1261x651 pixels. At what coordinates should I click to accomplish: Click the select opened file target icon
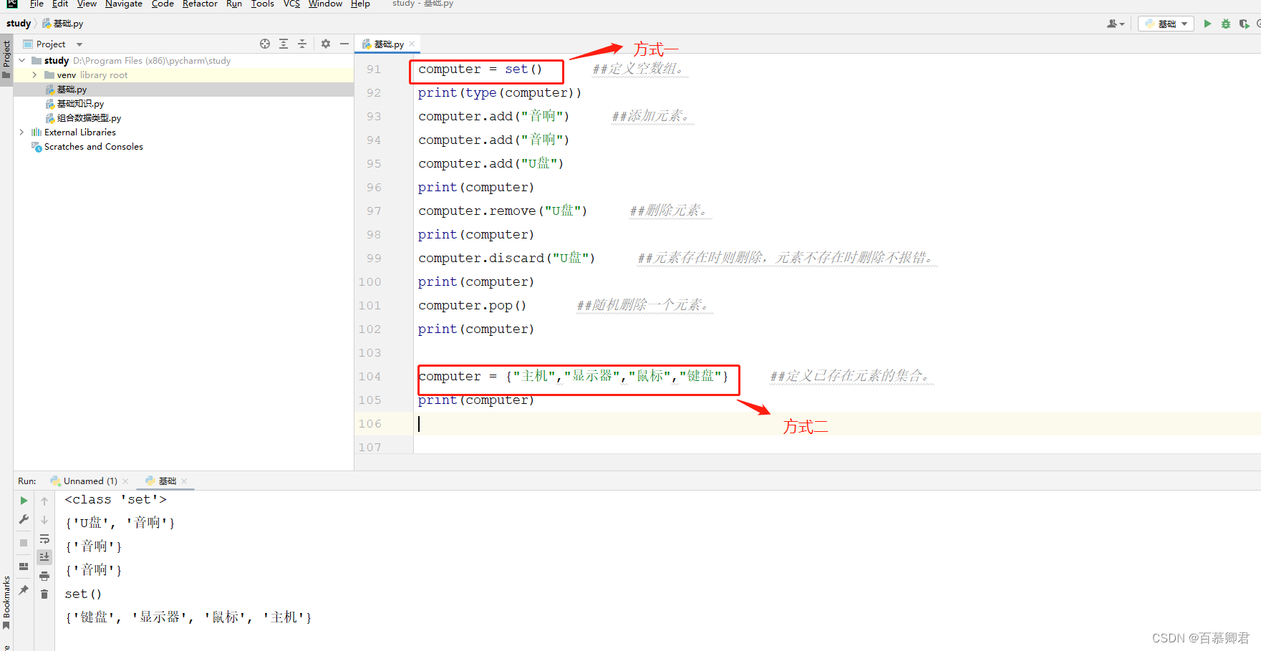pyautogui.click(x=265, y=44)
